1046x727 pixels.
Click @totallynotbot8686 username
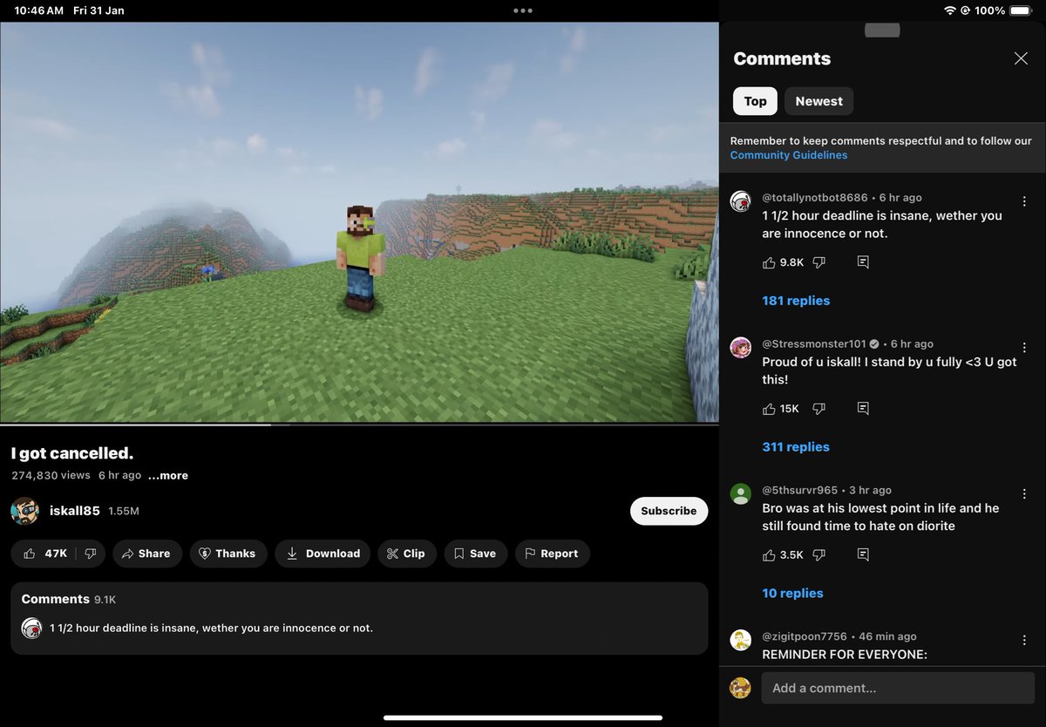pyautogui.click(x=815, y=198)
